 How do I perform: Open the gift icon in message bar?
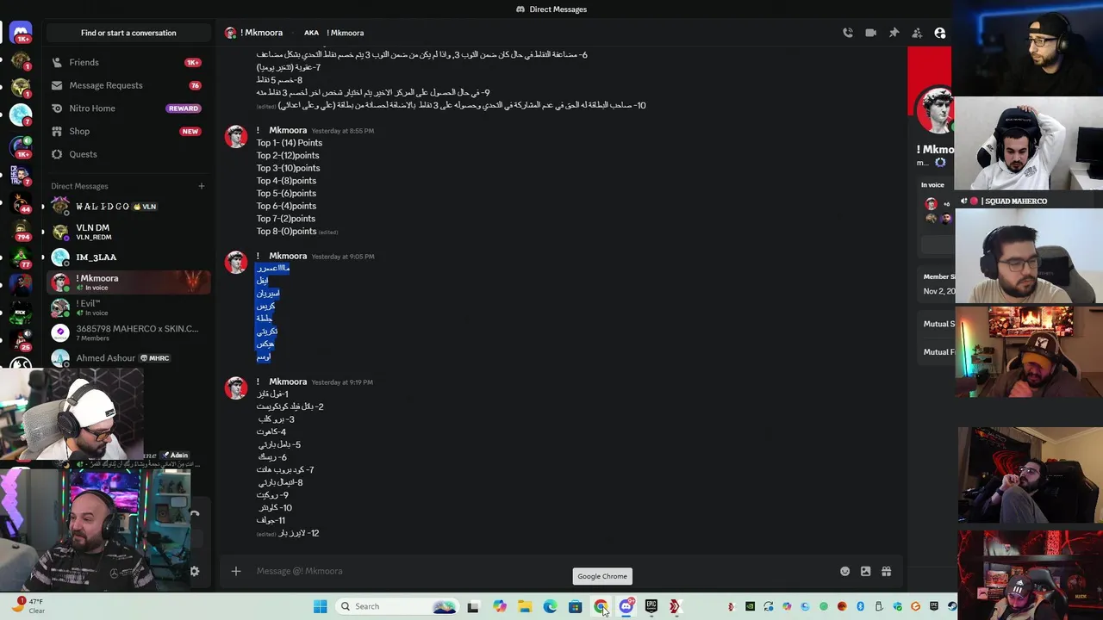point(886,571)
